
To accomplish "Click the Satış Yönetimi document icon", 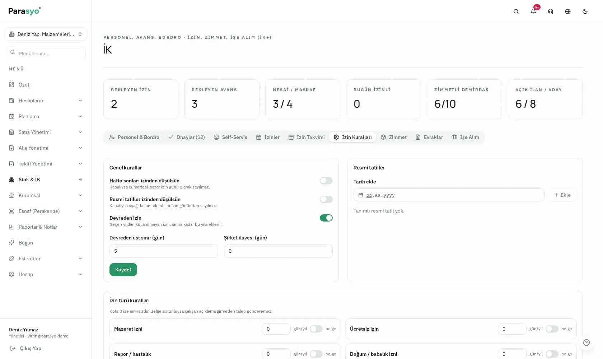I will coord(11,132).
